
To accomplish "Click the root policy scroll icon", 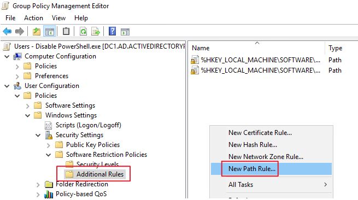I will click(7, 46).
